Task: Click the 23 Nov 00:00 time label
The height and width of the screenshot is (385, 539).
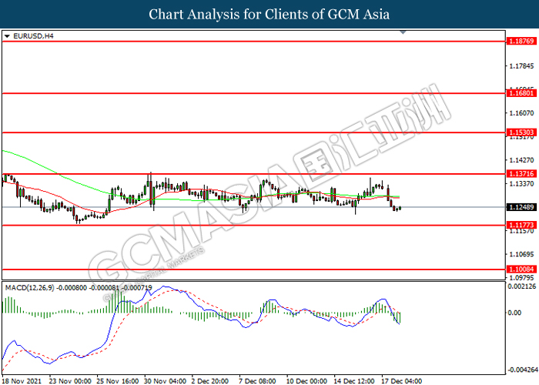Action: point(70,381)
